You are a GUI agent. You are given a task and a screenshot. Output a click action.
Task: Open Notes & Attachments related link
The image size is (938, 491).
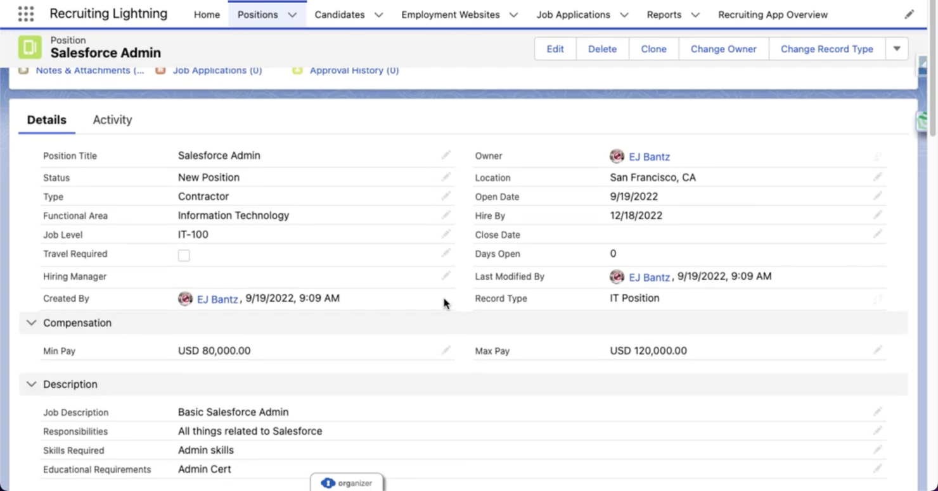tap(90, 70)
